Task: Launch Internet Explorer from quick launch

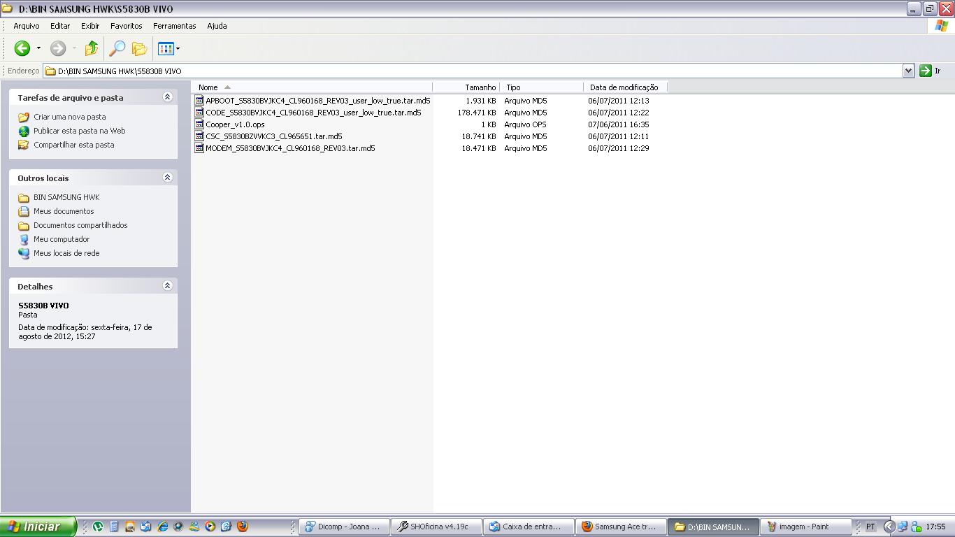Action: pos(162,527)
